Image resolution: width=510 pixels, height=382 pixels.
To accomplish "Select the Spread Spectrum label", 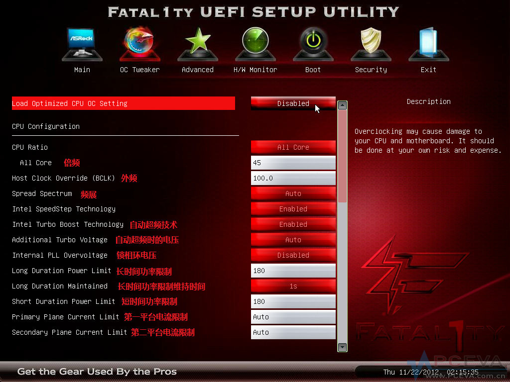I will point(42,193).
